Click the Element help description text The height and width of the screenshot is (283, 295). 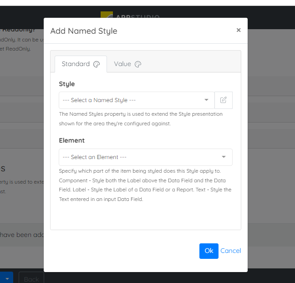coord(145,185)
